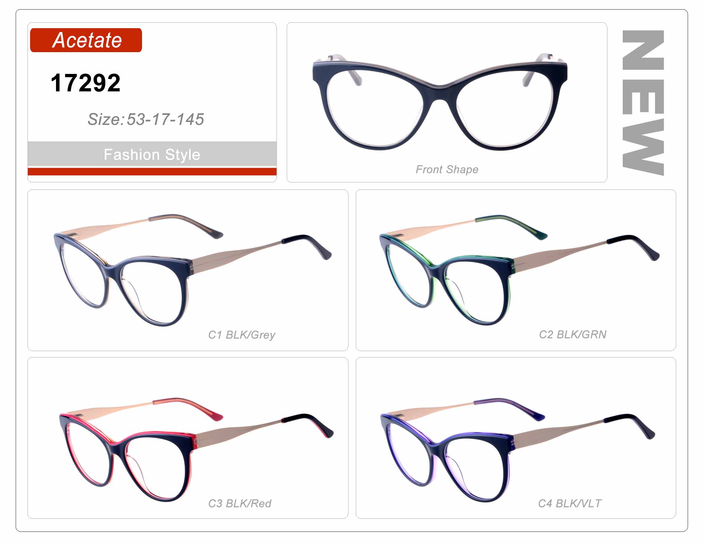Viewport: 704px width, 544px height.
Task: Click the gold temple arm of C1 glasses
Action: [x=237, y=257]
